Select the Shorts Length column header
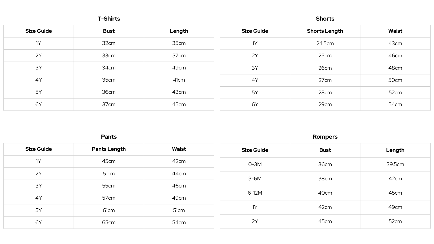434x244 pixels. point(325,31)
